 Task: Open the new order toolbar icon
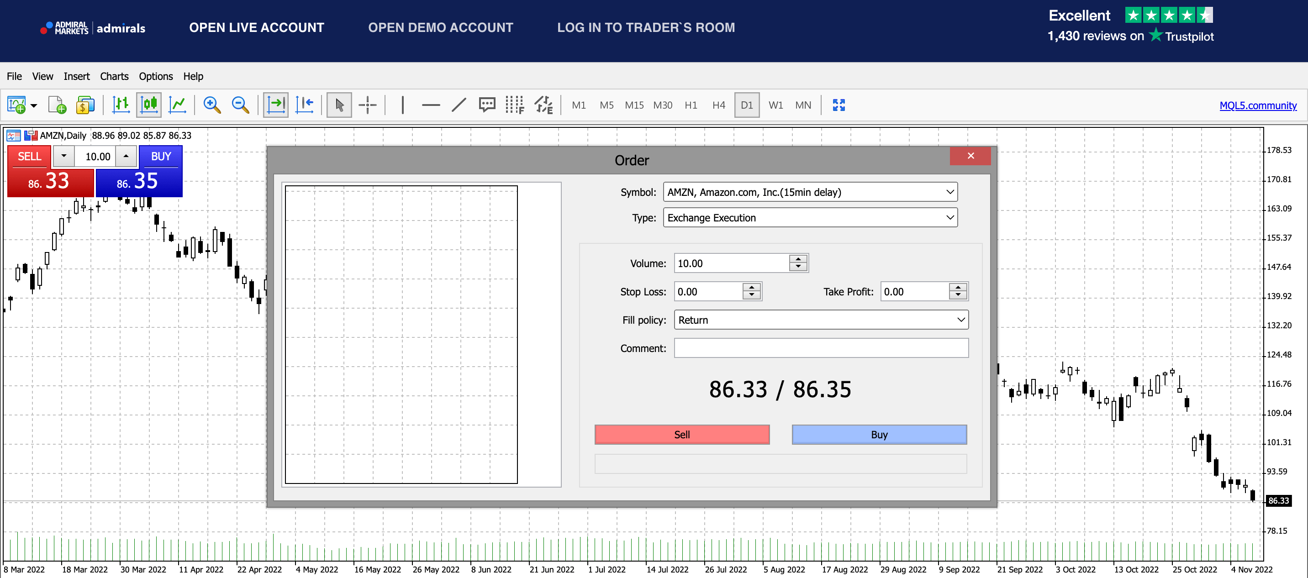(x=16, y=105)
